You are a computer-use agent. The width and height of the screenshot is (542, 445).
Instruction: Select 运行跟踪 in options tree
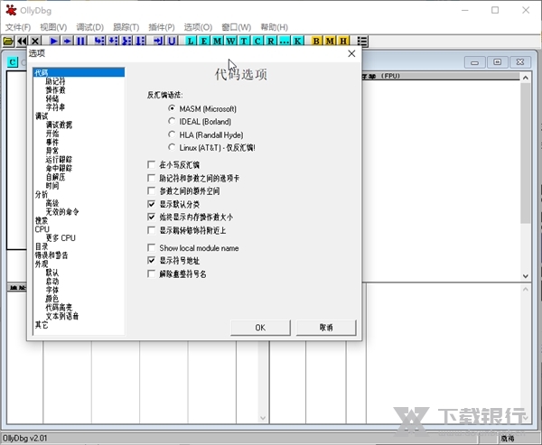click(x=59, y=159)
